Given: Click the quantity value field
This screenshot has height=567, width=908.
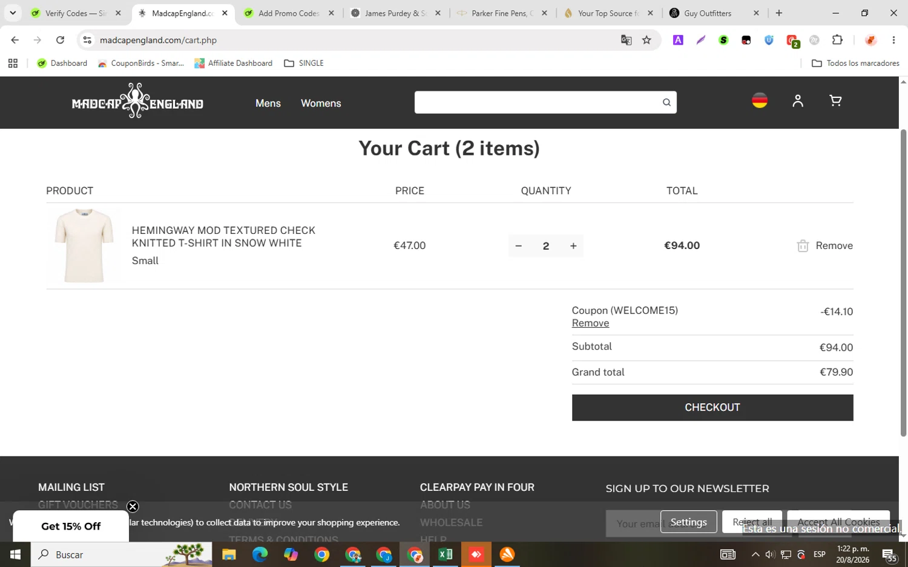Looking at the screenshot, I should click(546, 245).
